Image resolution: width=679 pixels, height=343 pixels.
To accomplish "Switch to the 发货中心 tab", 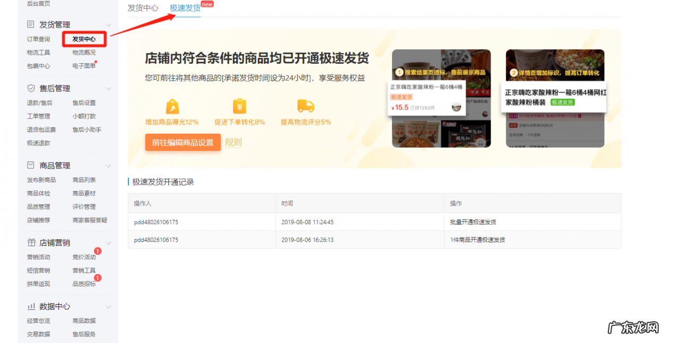I will pyautogui.click(x=142, y=7).
